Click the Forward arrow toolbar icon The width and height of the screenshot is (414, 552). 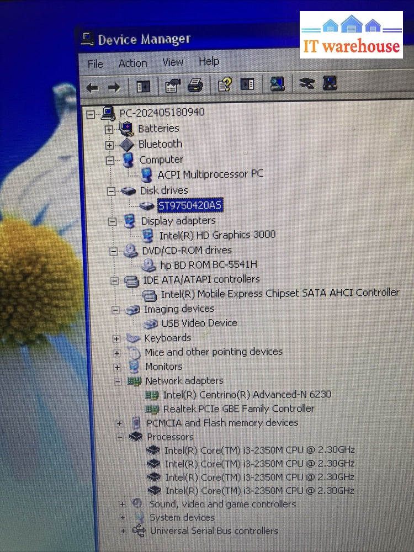click(114, 87)
